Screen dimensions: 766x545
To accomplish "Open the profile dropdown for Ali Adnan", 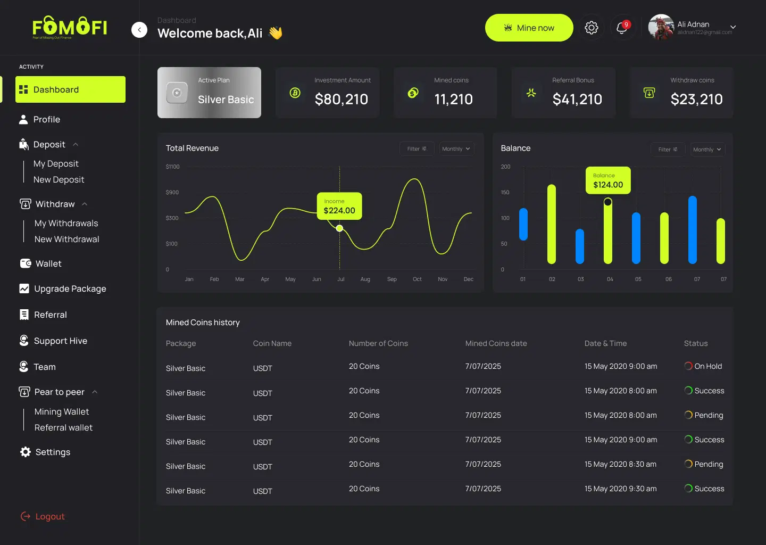I will point(733,27).
